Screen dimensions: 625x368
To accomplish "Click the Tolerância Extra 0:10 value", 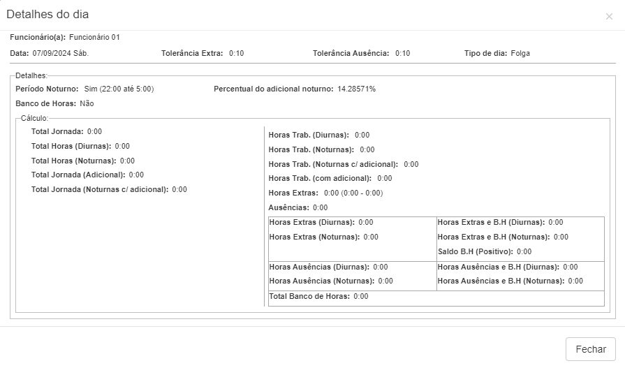I will (x=236, y=53).
